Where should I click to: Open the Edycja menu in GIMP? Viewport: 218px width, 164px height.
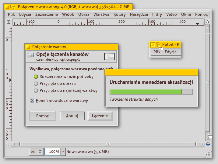click(x=25, y=14)
